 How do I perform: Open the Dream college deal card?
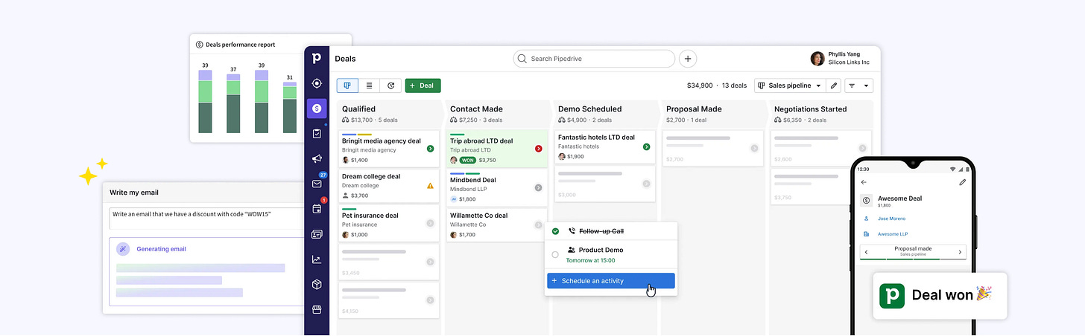[388, 186]
